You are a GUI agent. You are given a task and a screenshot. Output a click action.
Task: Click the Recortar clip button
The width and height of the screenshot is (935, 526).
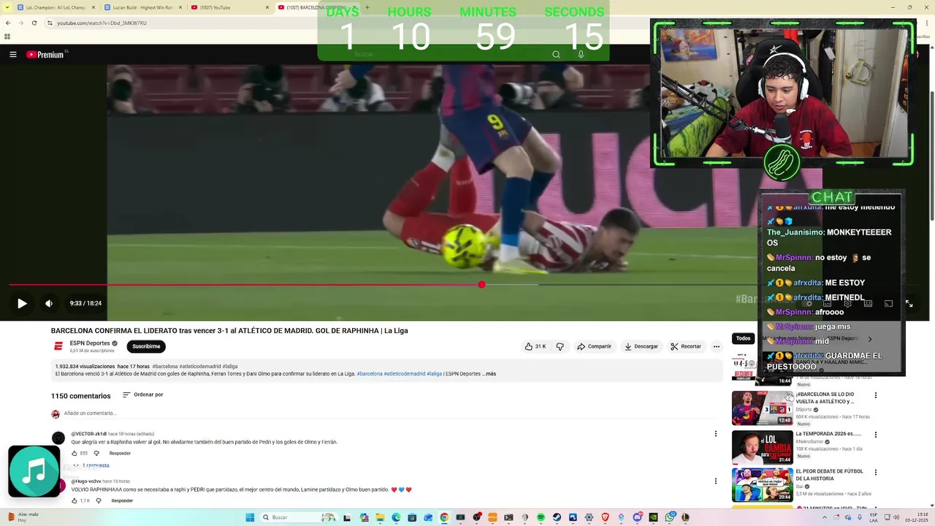click(686, 346)
